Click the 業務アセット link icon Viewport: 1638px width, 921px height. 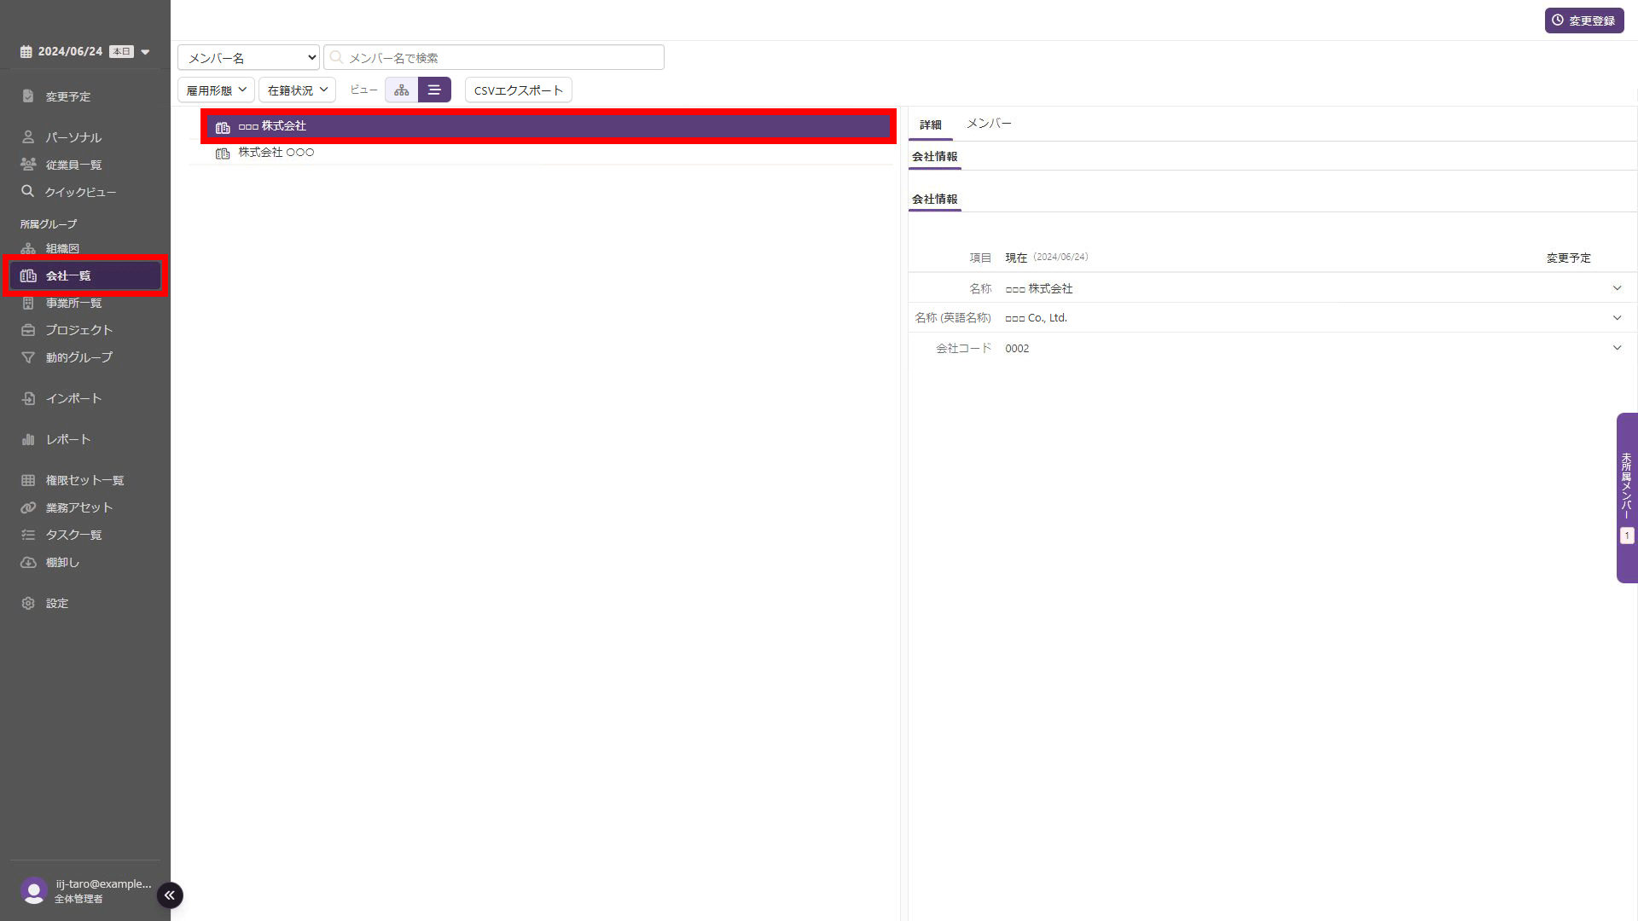click(28, 507)
